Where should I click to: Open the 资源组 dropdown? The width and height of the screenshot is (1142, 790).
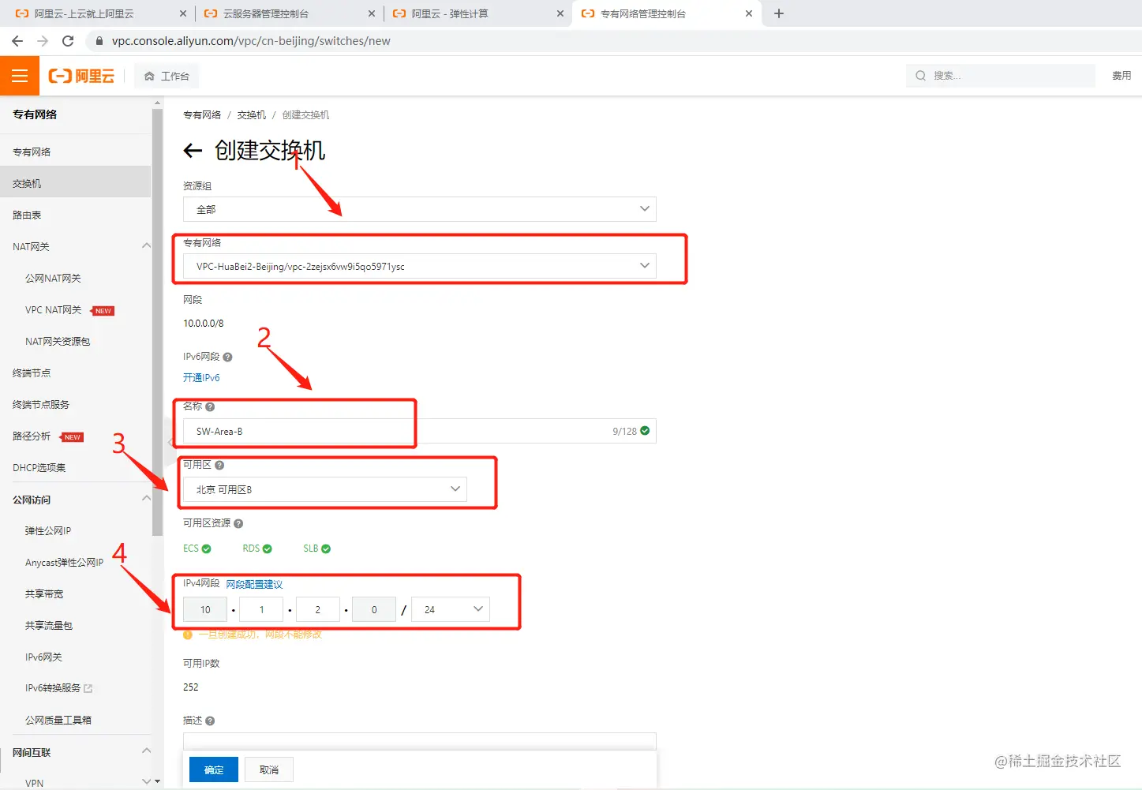[420, 209]
